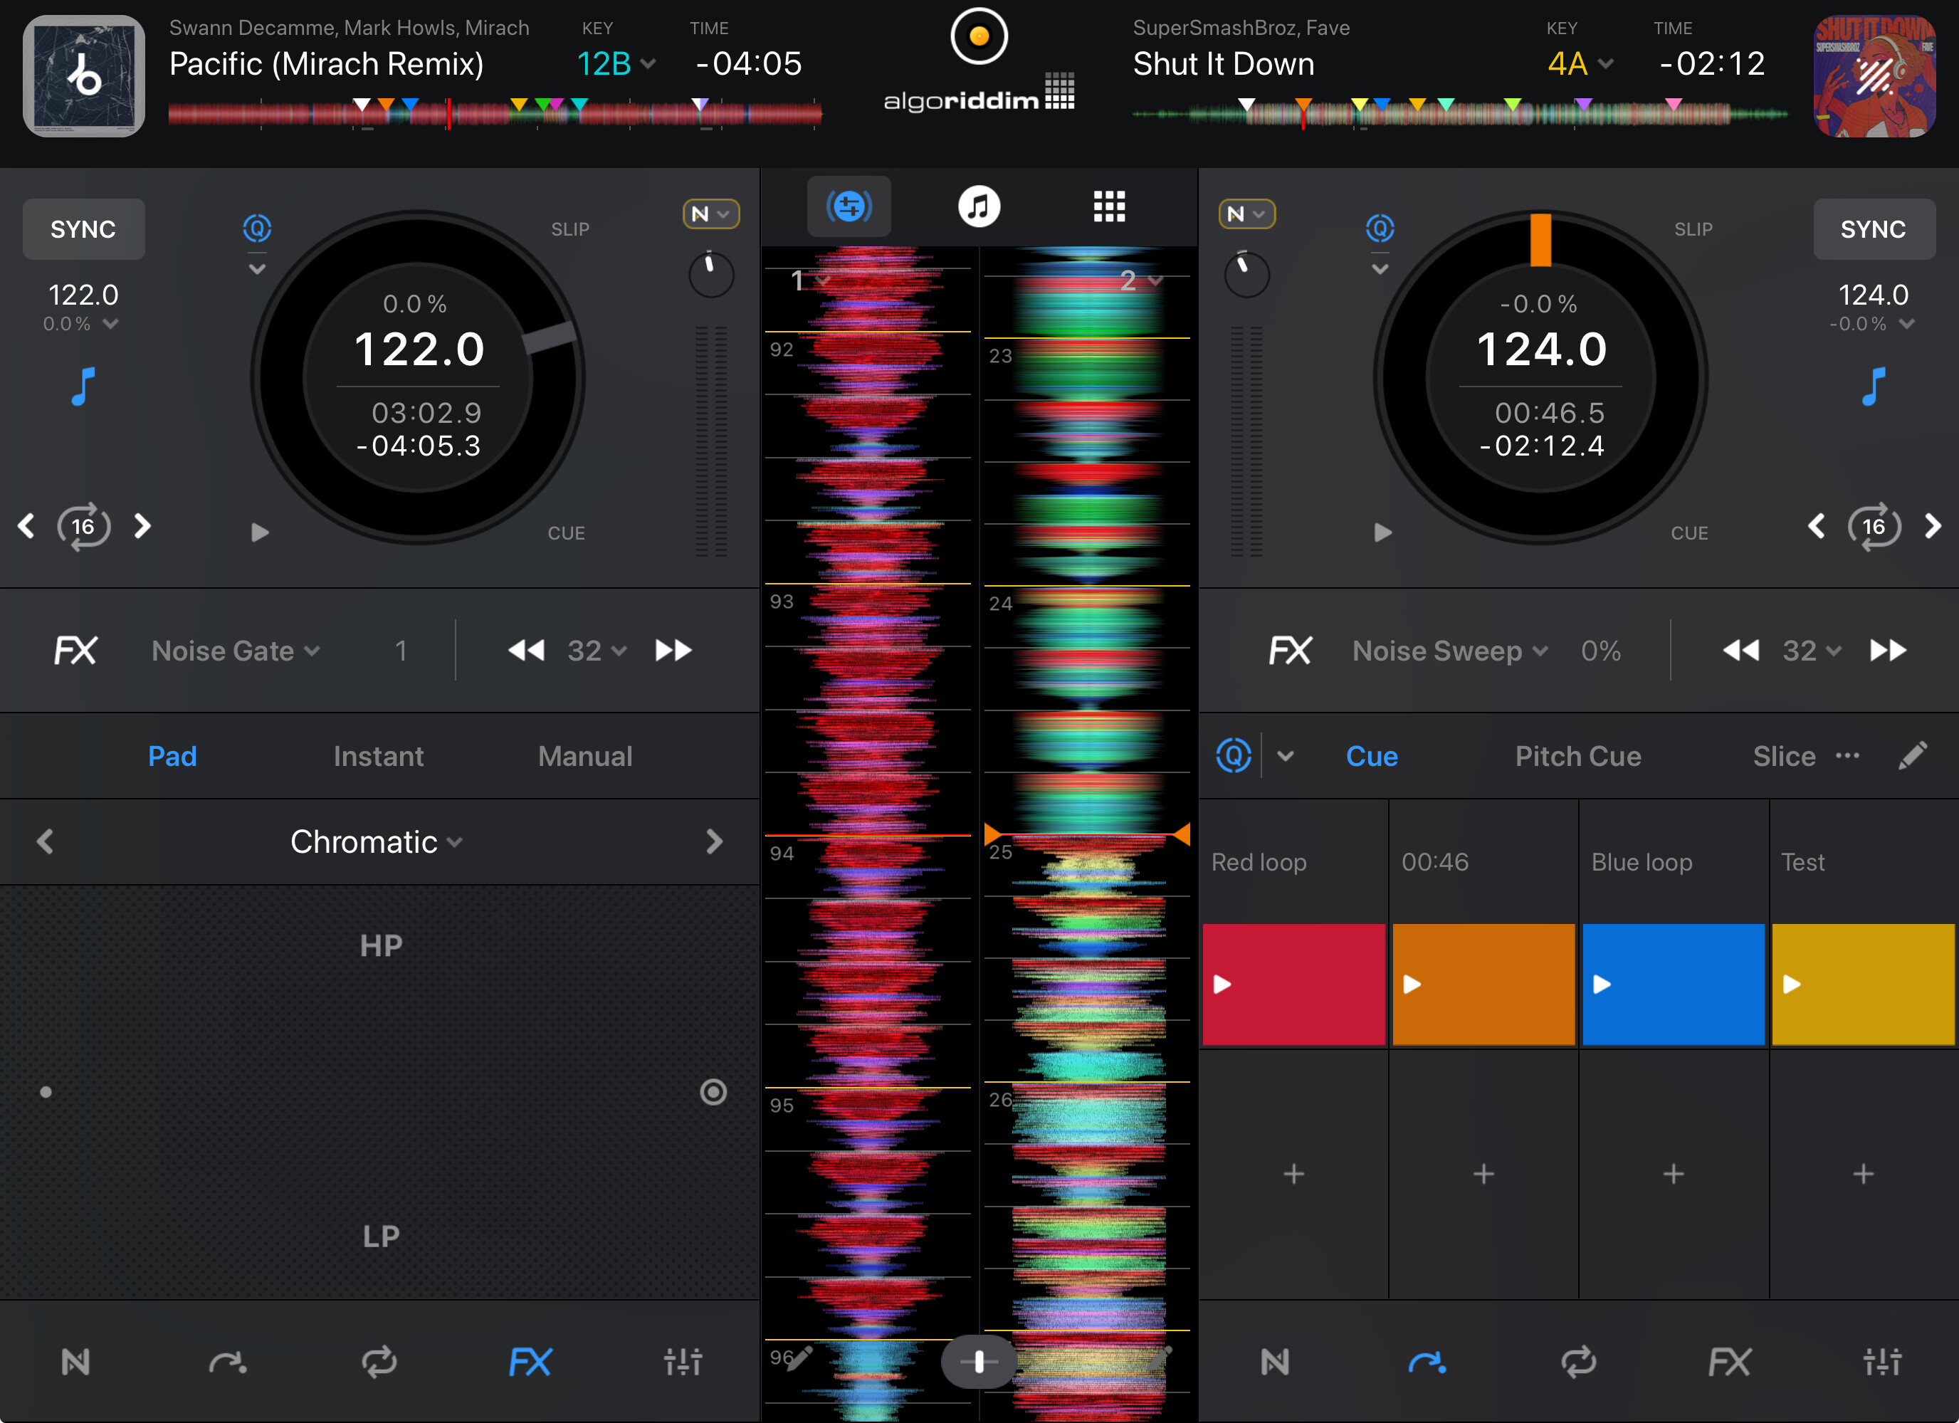The width and height of the screenshot is (1959, 1423).
Task: Click the pencil edit cue icon
Action: [x=1913, y=756]
